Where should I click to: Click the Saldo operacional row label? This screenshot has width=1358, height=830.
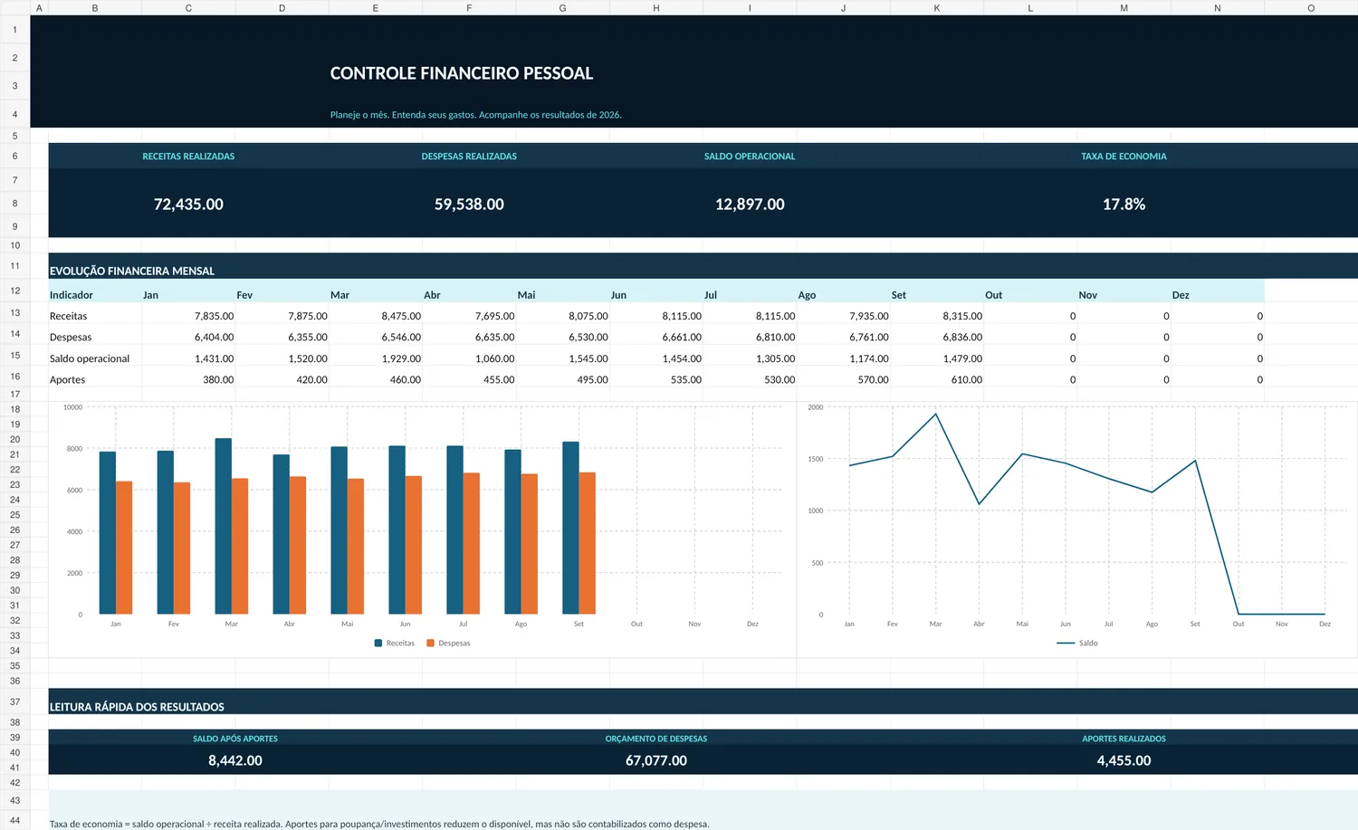tap(90, 358)
